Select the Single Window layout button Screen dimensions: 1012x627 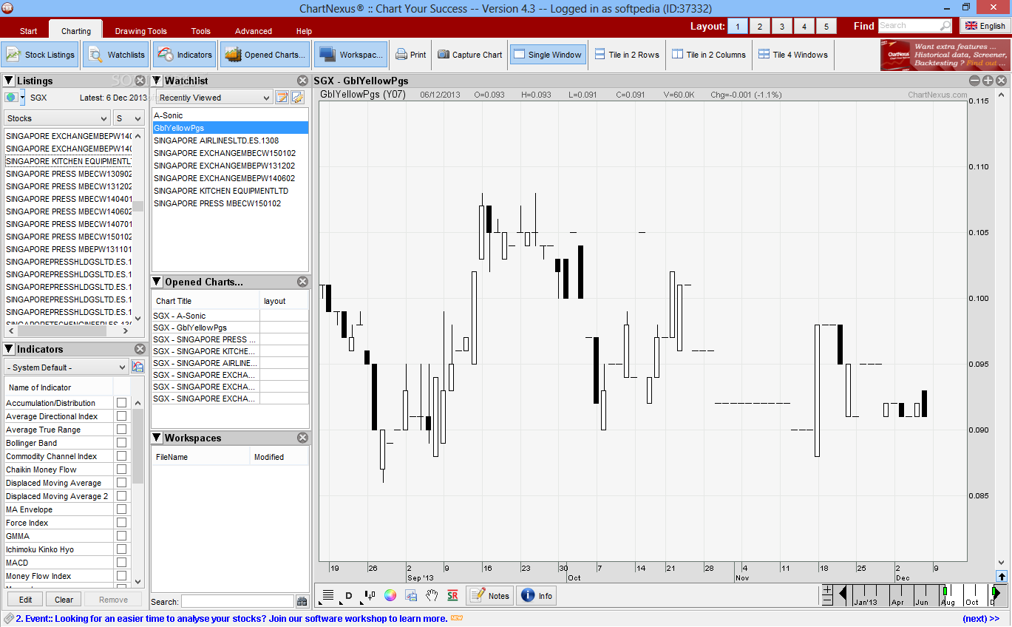coord(548,55)
